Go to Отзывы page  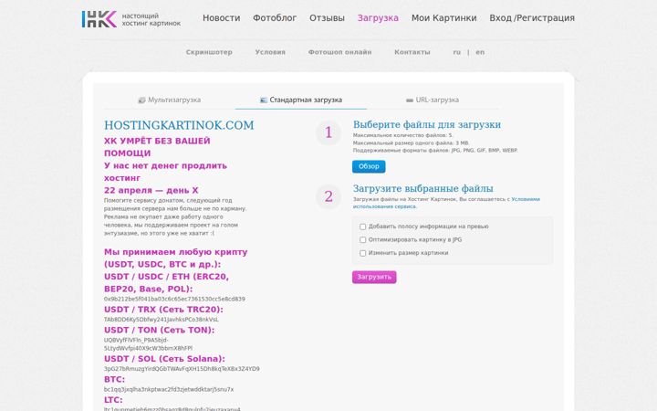327,18
